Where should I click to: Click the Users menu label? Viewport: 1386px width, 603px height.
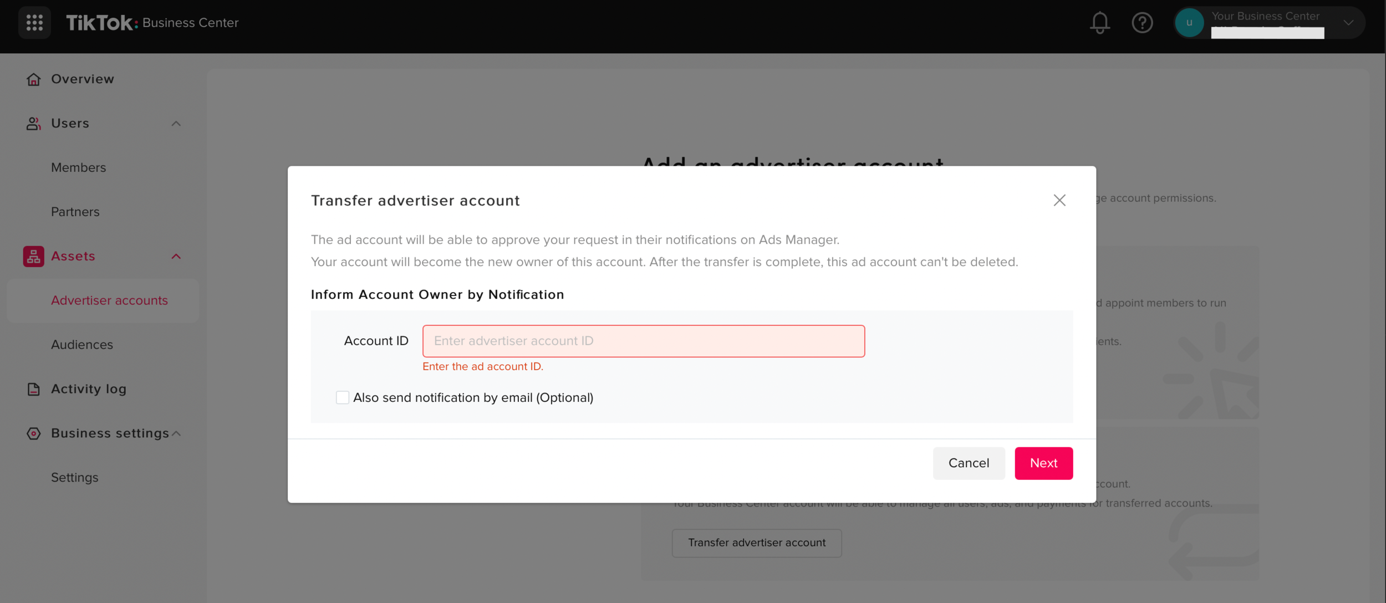[70, 124]
